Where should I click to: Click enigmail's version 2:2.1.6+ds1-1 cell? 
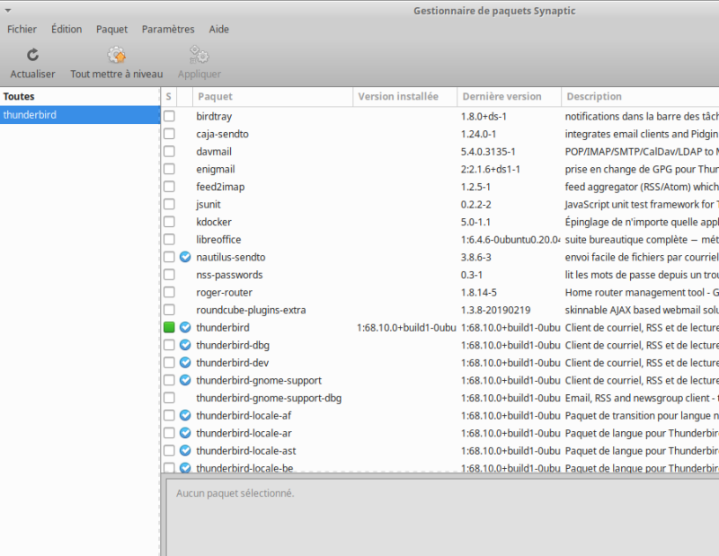click(491, 170)
